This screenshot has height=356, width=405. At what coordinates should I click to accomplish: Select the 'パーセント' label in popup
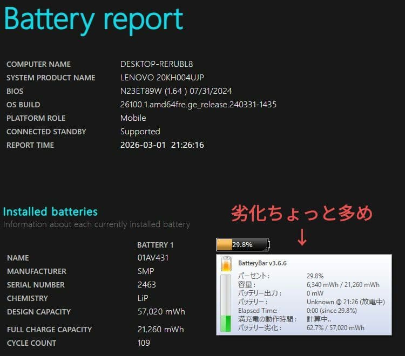pos(254,276)
